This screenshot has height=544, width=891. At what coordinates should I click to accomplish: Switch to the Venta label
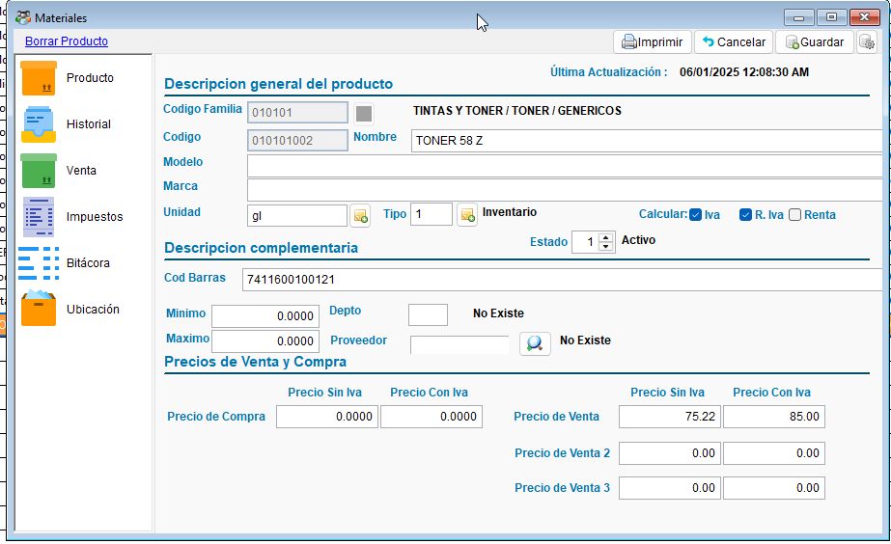(x=81, y=171)
